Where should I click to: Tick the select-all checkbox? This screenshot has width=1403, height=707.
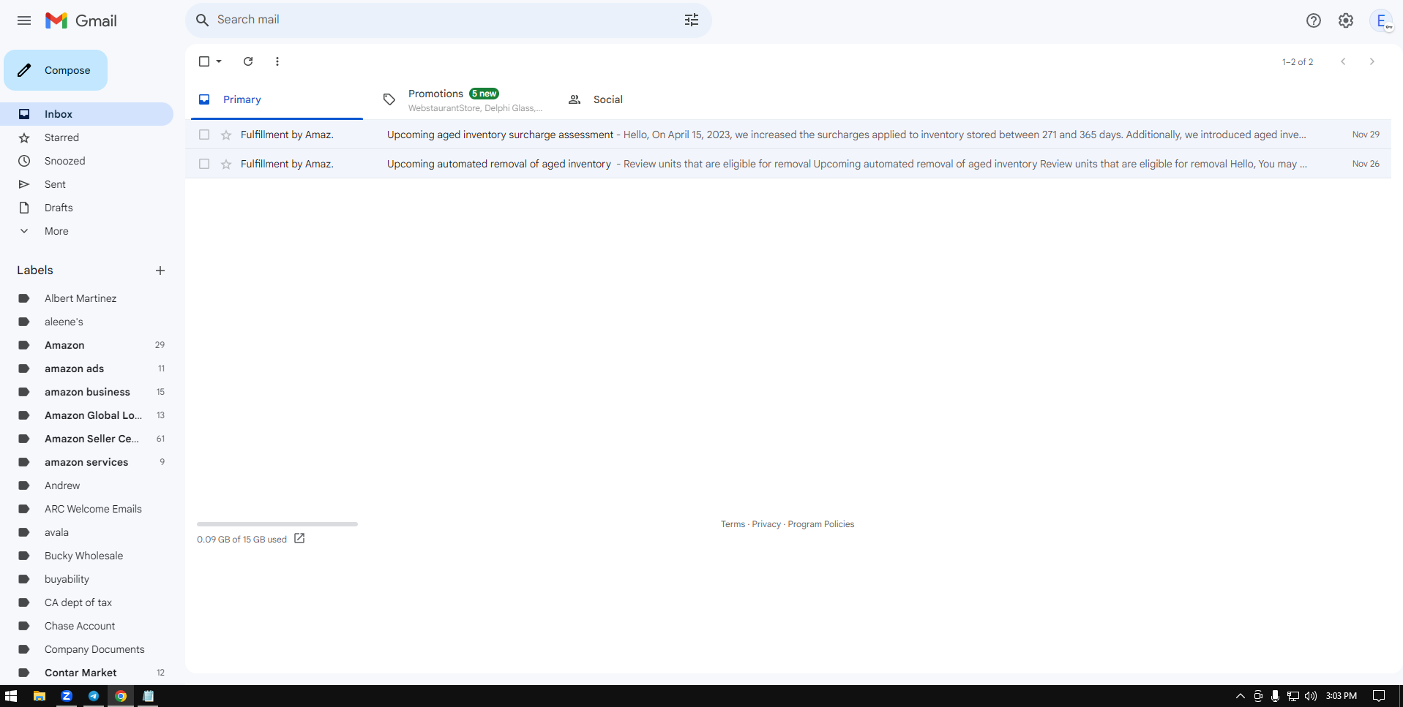[x=204, y=61]
